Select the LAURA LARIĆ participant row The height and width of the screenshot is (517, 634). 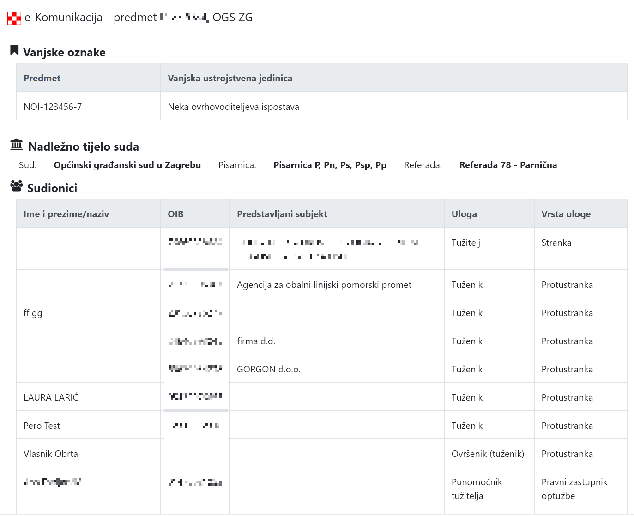[x=51, y=397]
